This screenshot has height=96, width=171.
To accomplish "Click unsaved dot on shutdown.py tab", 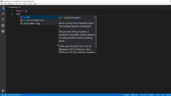I will [20, 7].
